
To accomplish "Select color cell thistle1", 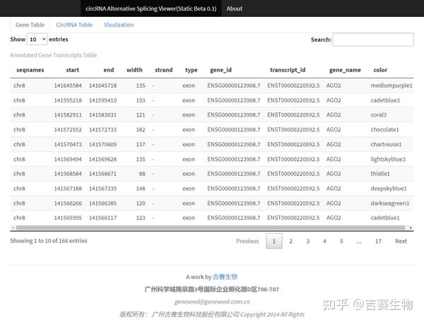I will (380, 174).
